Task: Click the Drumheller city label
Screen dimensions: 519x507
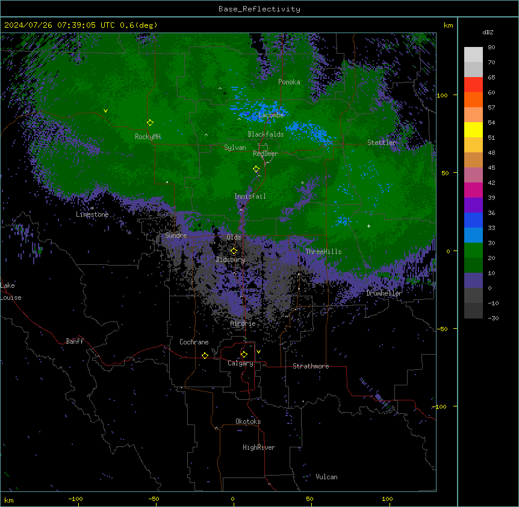Action: click(x=384, y=293)
